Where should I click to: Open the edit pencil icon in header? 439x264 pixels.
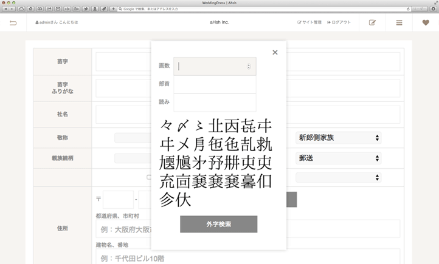click(372, 22)
